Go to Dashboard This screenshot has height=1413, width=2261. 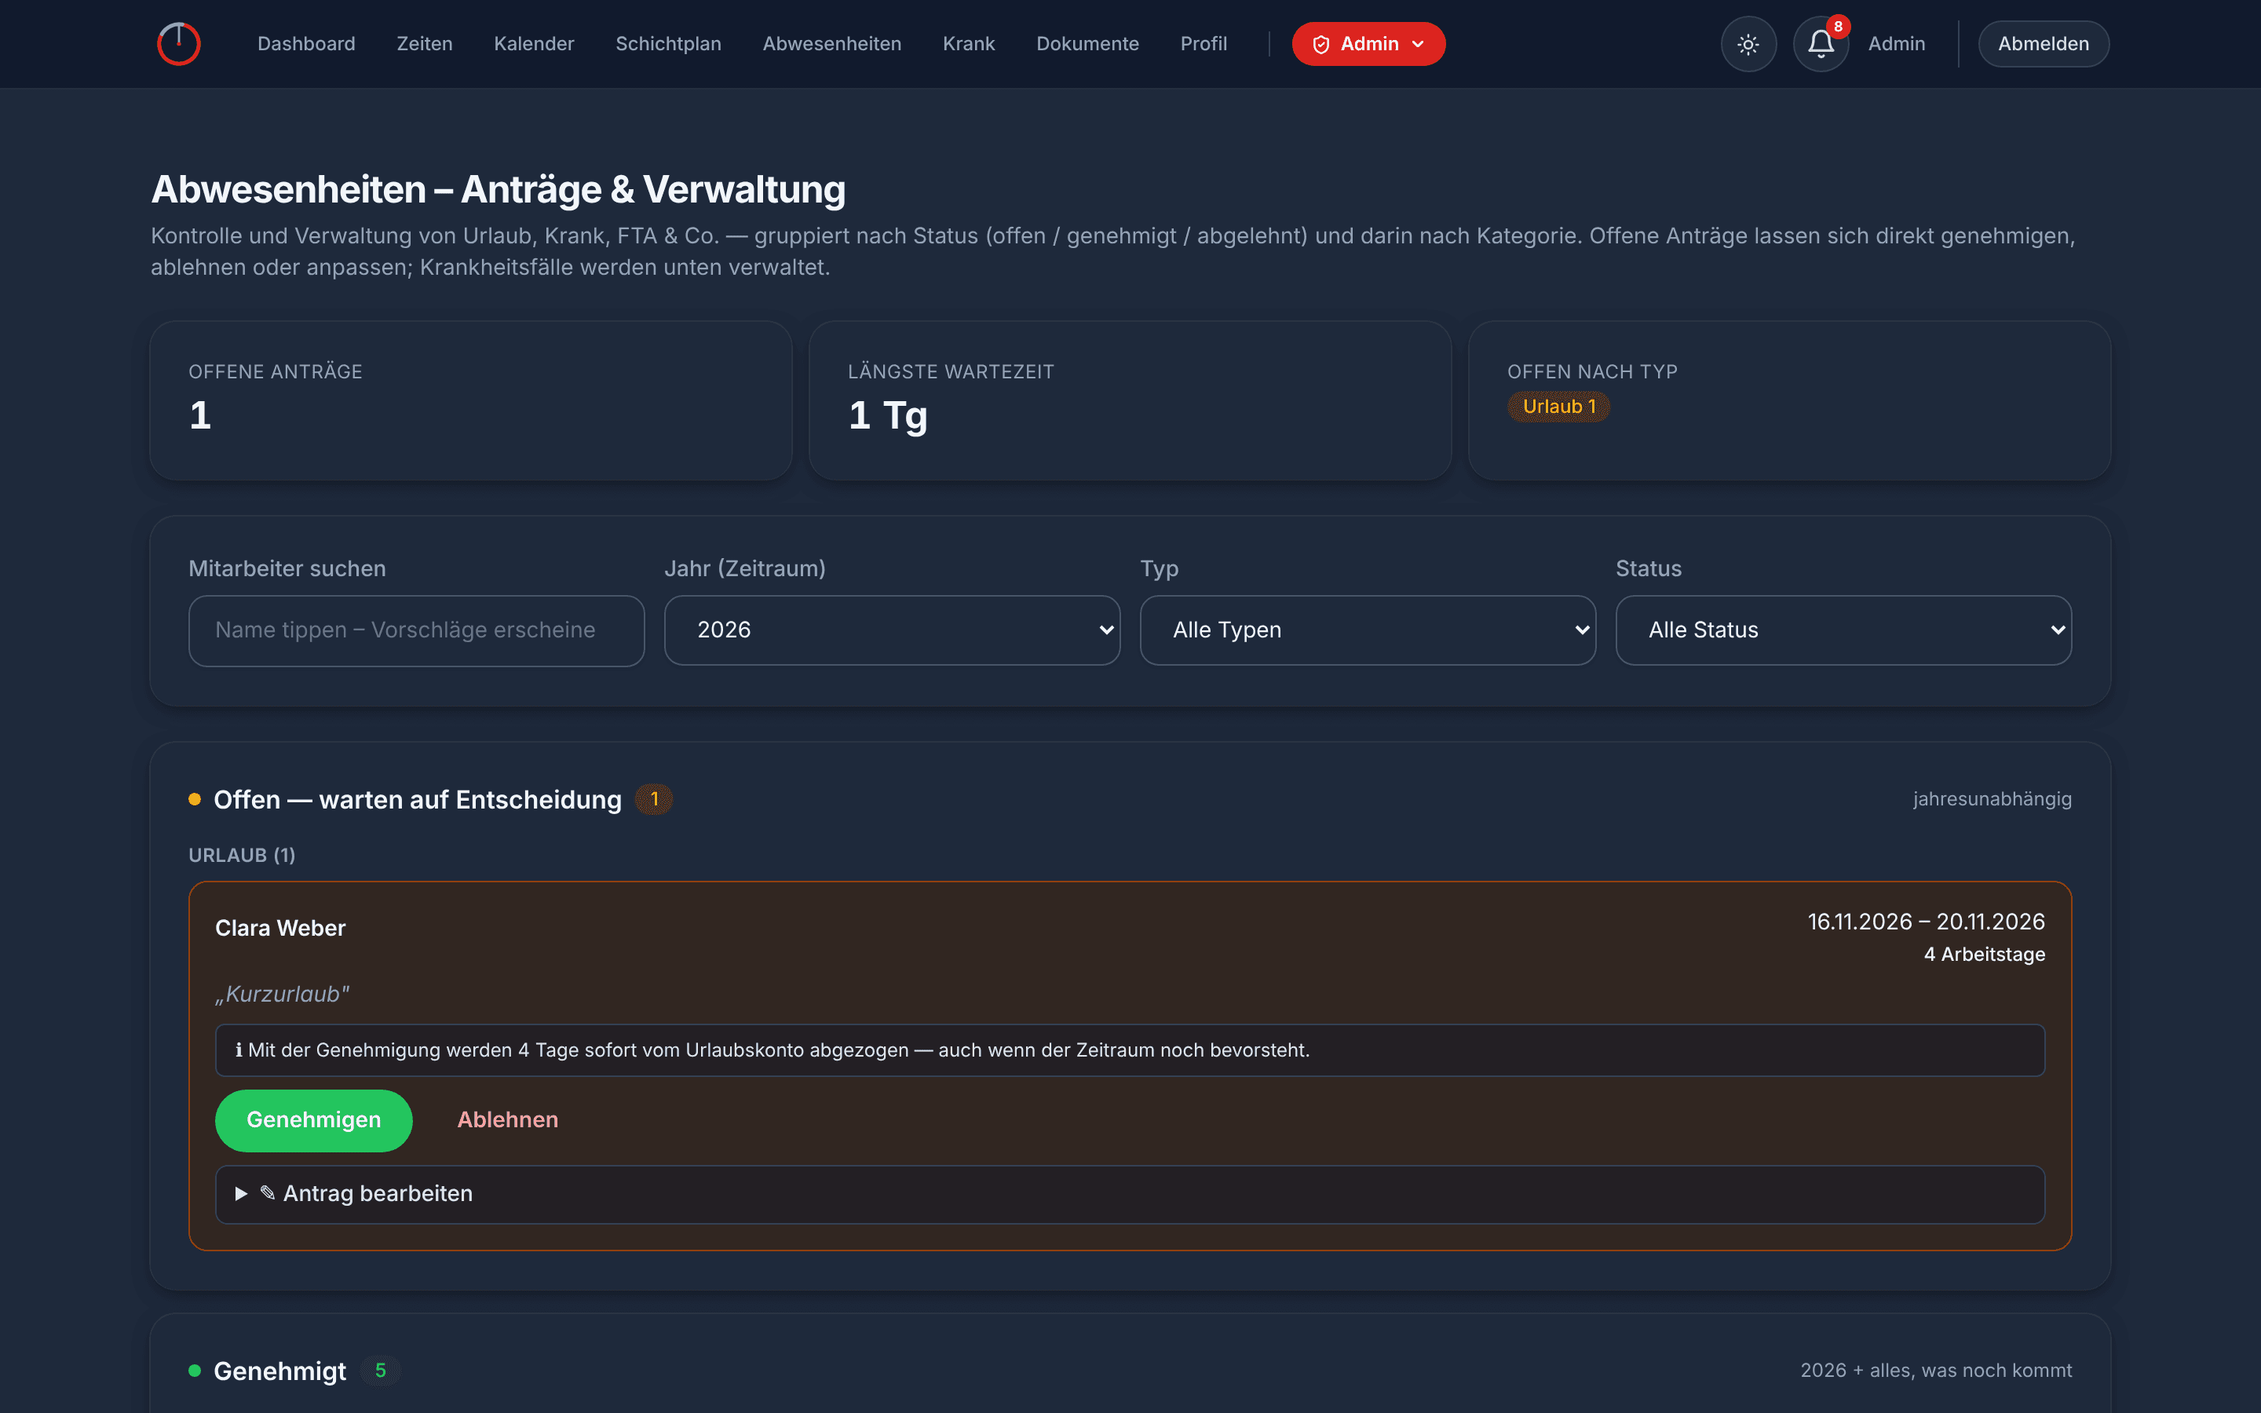[x=306, y=44]
